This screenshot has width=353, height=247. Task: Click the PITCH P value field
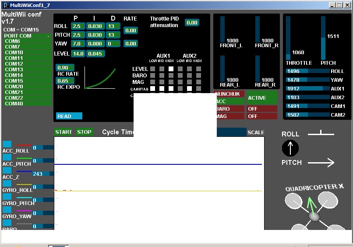click(x=78, y=35)
